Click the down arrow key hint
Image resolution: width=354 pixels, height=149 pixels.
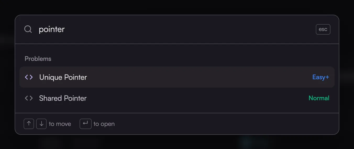pos(41,124)
